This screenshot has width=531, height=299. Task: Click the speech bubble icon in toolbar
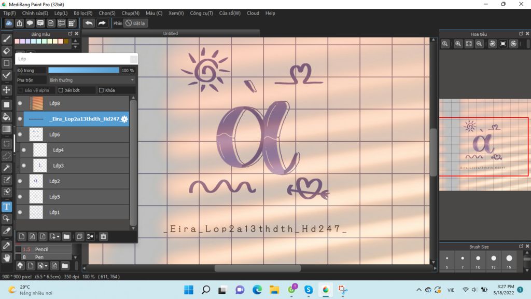[30, 23]
